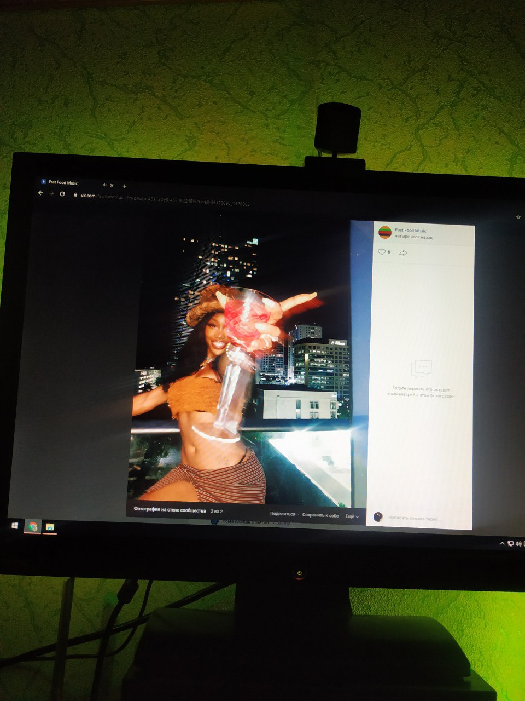Viewport: 525px width, 701px height.
Task: Expand hidden system tray icons chevron
Action: [503, 543]
